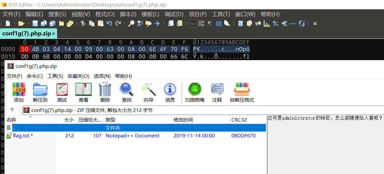Click the Replace AB icon
Screen dimensions: 384x174
[x=140, y=23]
